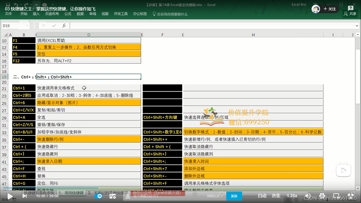Switch to the 视图 ribbon tab

(x=105, y=14)
